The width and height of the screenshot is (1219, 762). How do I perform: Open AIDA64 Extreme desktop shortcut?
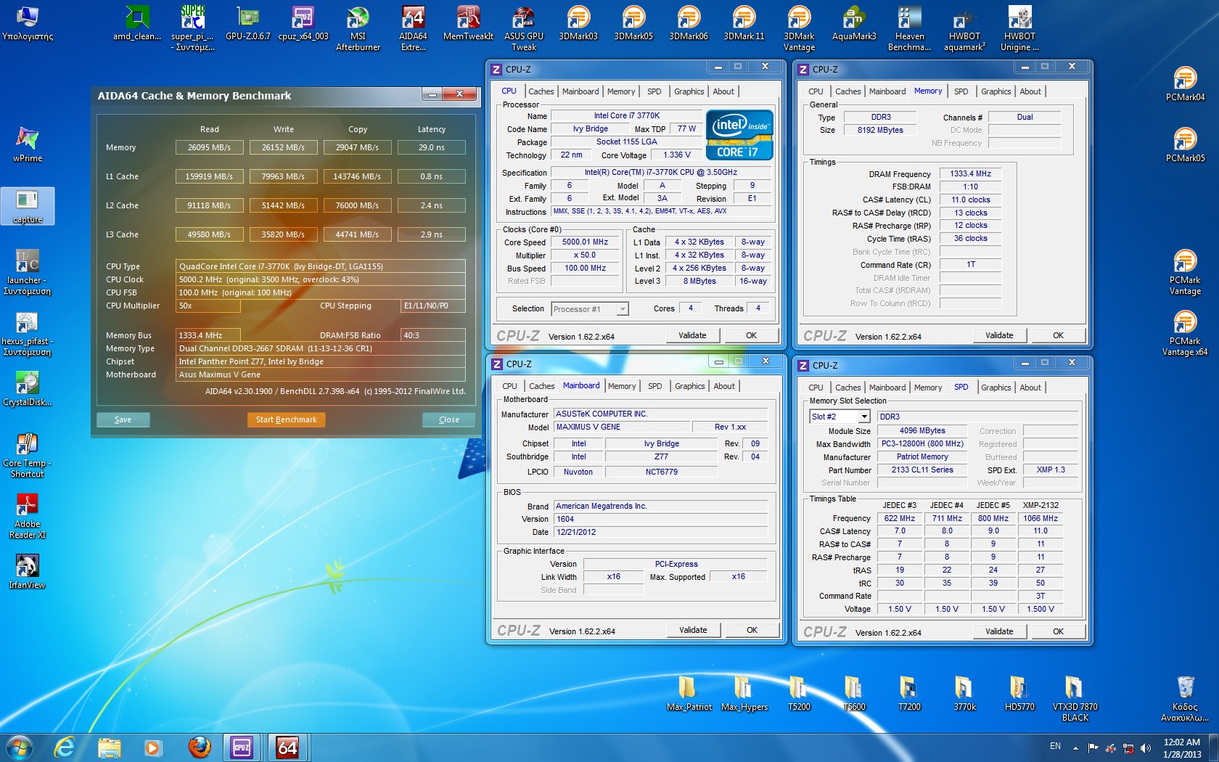(413, 28)
